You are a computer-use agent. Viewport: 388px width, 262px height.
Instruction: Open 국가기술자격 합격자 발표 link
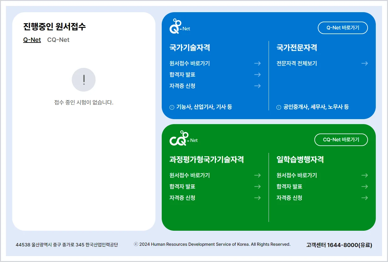point(182,75)
